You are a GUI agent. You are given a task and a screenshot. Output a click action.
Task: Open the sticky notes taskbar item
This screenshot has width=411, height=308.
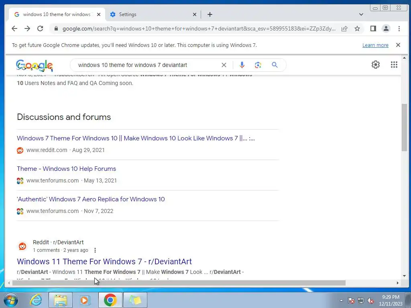pyautogui.click(x=135, y=300)
